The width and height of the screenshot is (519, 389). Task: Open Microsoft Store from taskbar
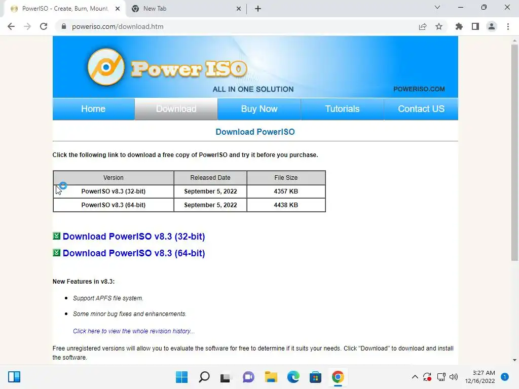coord(315,377)
